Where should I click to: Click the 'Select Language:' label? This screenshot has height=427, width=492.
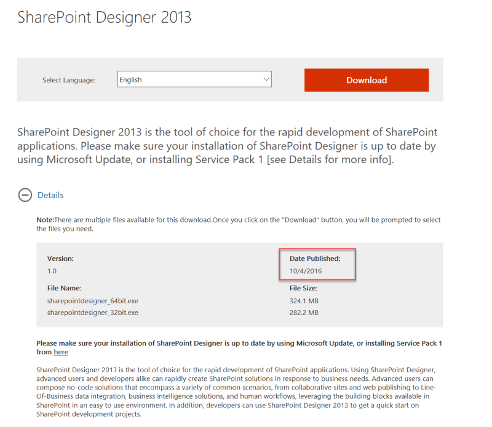(69, 80)
